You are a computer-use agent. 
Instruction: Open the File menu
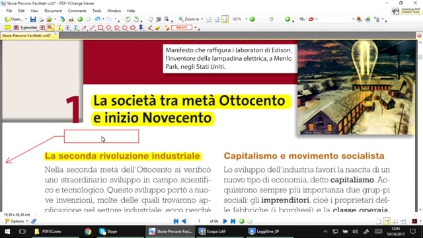click(x=9, y=11)
